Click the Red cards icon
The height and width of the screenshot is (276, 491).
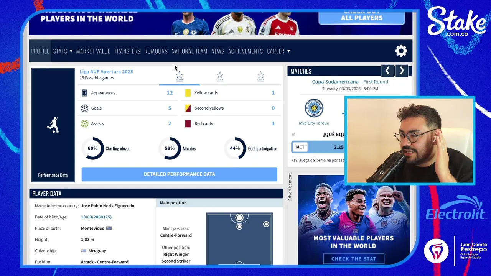point(188,123)
